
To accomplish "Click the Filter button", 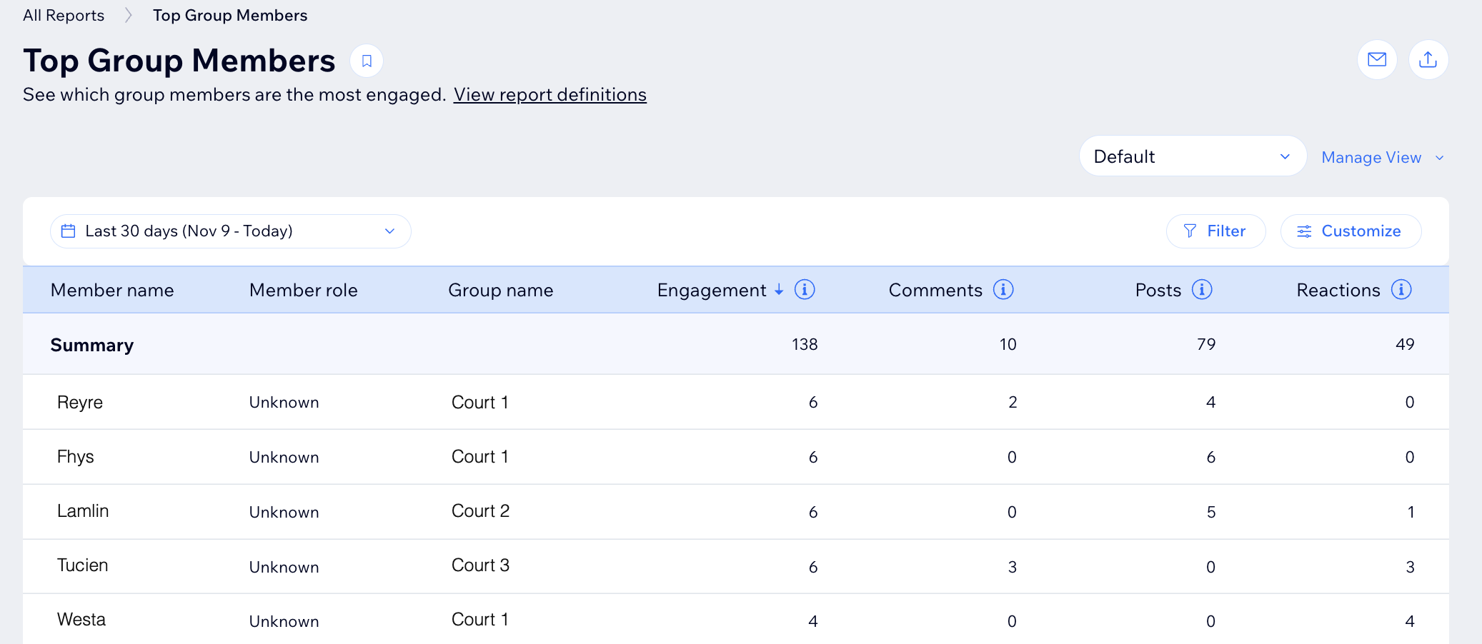I will coord(1215,231).
